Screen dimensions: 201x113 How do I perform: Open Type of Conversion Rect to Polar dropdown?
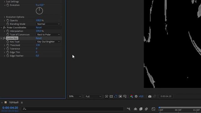48,35
